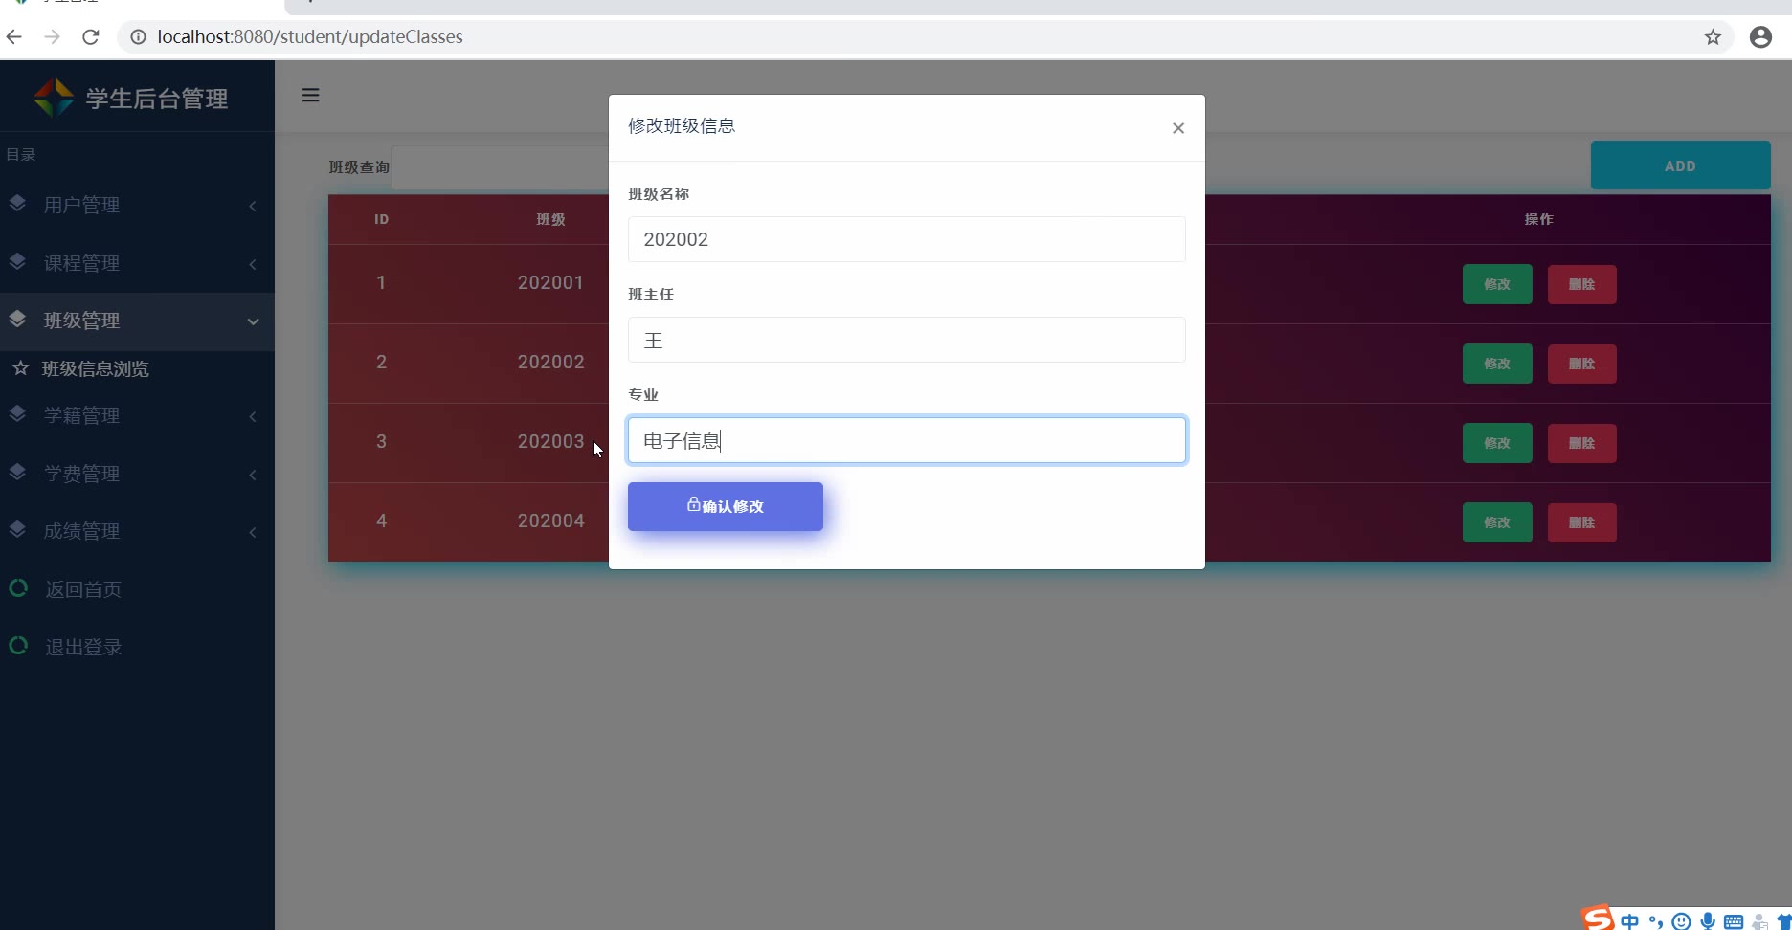Click the IME emoji face icon
This screenshot has height=930, width=1792.
point(1681,921)
